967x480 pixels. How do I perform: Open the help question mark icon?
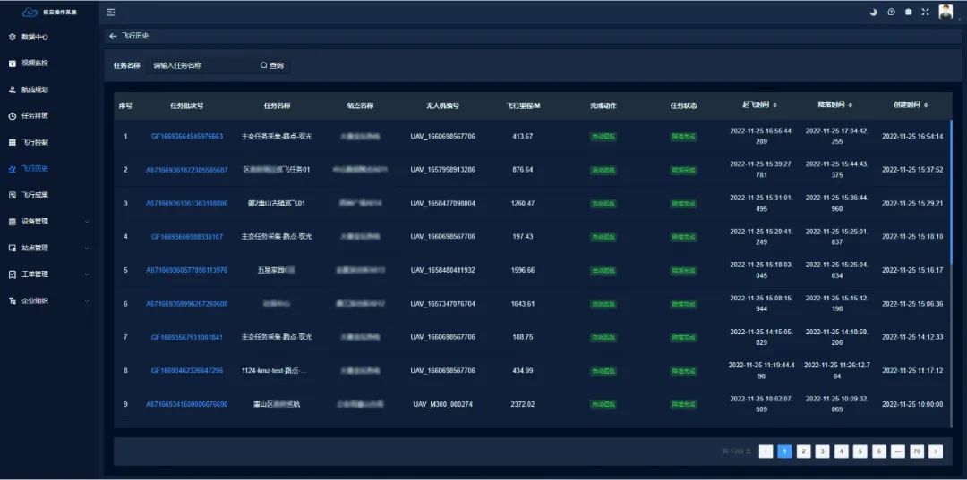click(891, 12)
